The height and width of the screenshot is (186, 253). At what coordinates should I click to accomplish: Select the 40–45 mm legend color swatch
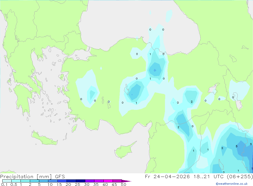(108, 181)
